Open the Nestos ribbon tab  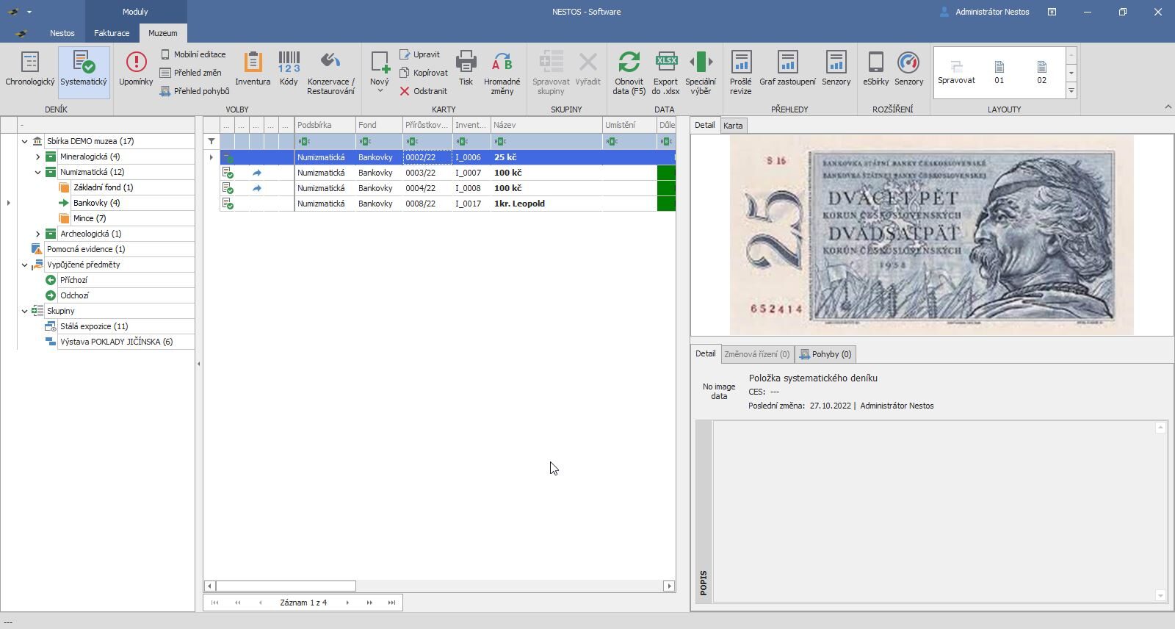tap(62, 33)
